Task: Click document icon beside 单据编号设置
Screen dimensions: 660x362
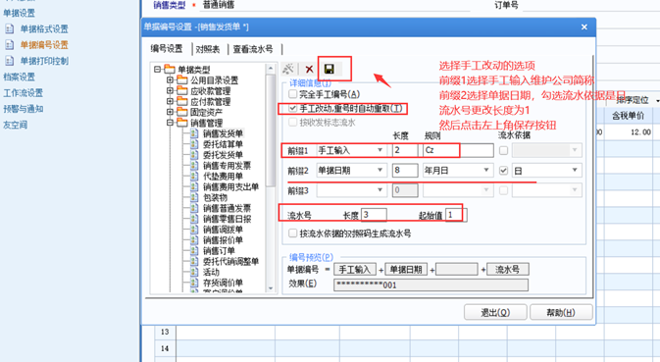Action: coord(9,45)
